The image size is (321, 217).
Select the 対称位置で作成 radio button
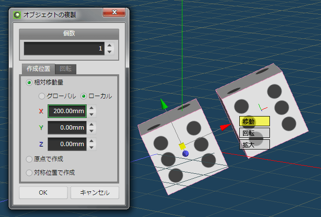tap(29, 173)
